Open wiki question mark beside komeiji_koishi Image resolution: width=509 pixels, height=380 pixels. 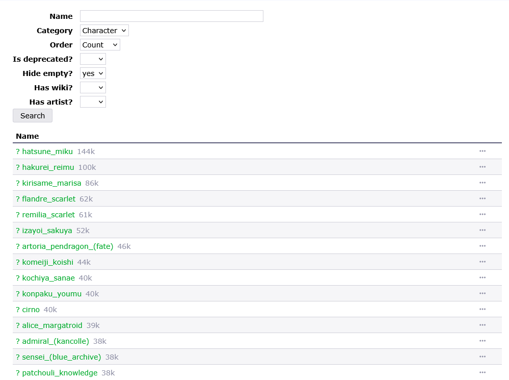pos(18,262)
